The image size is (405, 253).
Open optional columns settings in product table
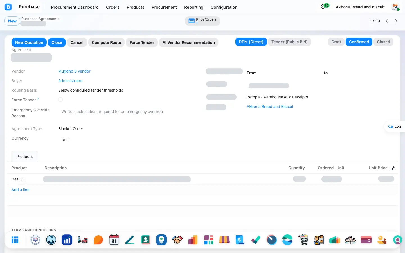click(x=393, y=168)
